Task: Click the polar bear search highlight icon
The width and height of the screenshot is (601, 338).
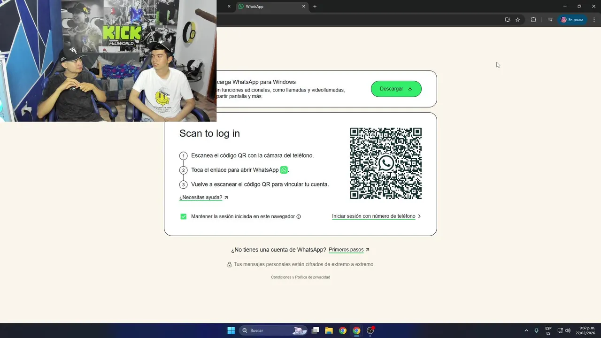Action: click(299, 330)
